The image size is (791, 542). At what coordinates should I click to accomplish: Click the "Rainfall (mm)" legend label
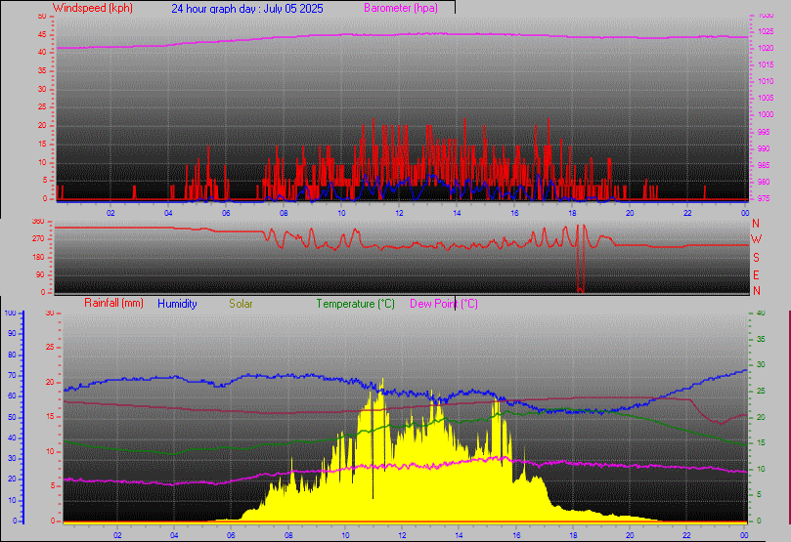pyautogui.click(x=113, y=303)
